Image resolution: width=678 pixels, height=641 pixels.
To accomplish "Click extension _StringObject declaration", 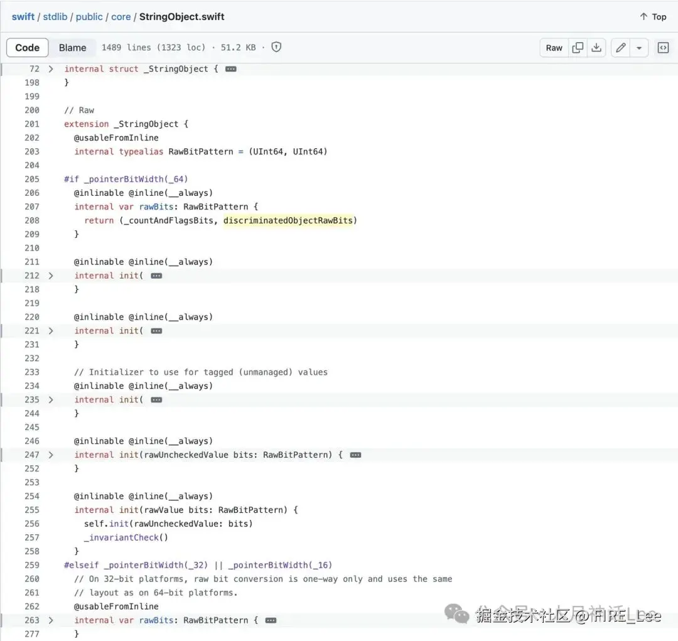I will tap(126, 124).
